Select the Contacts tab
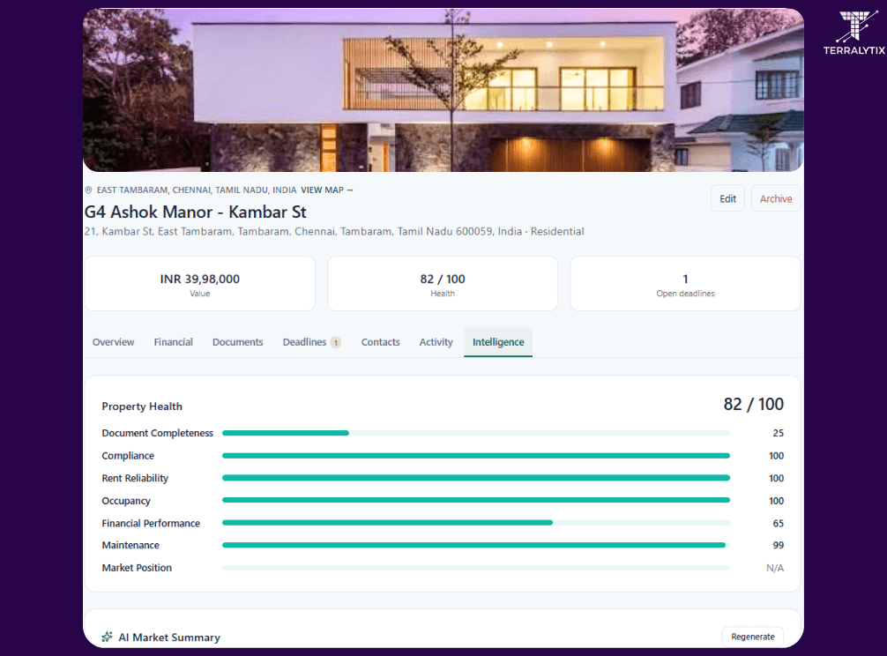The height and width of the screenshot is (656, 887). pyautogui.click(x=380, y=342)
